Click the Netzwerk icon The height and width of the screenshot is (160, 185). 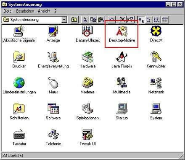coord(156,83)
